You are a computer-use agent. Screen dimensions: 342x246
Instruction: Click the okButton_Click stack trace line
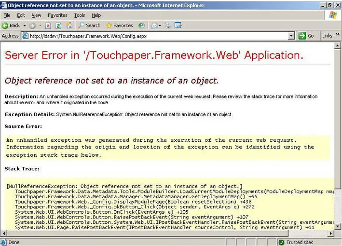(x=135, y=207)
